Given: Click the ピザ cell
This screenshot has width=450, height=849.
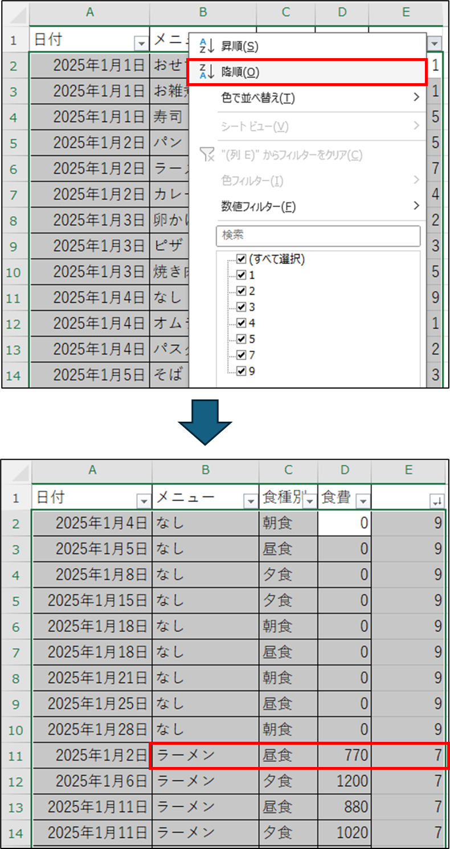Looking at the screenshot, I should (x=169, y=246).
